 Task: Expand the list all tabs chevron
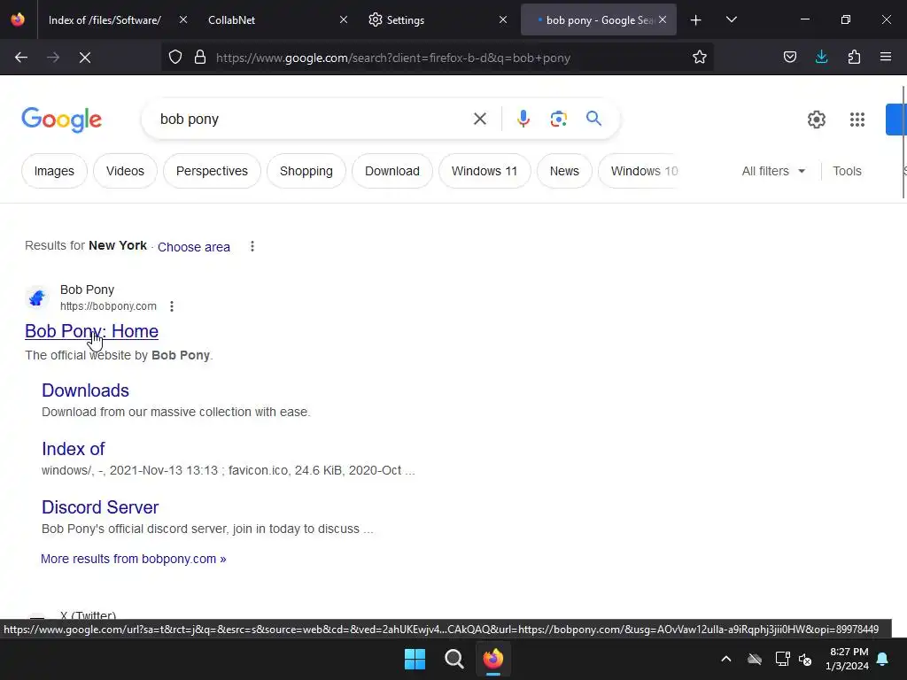tap(731, 19)
